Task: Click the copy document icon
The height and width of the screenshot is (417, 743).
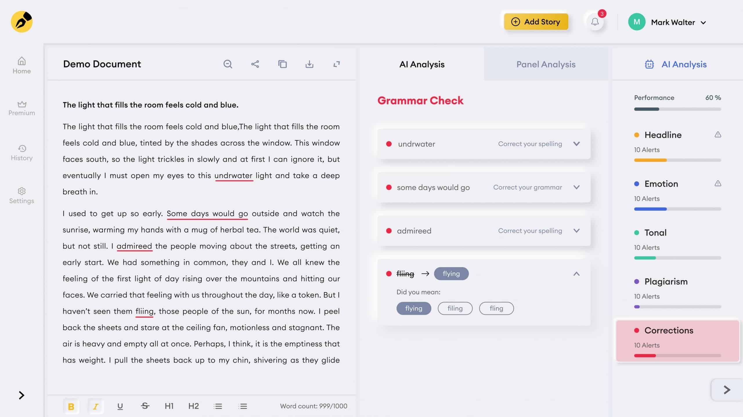Action: coord(282,64)
